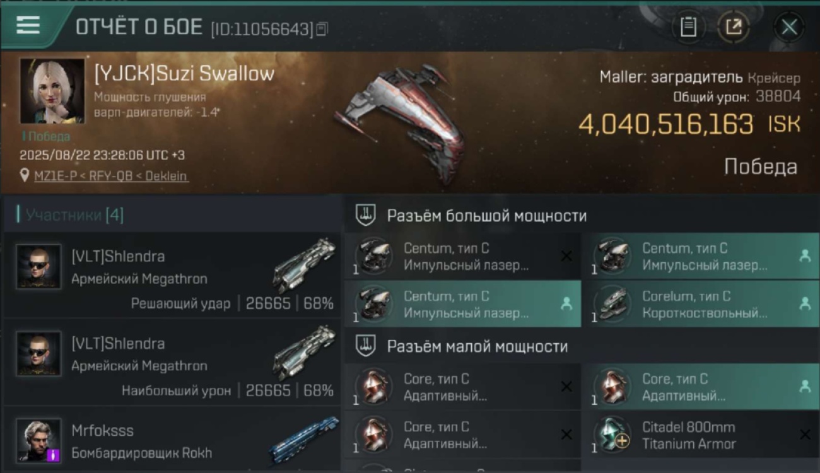Click X mark on Citadel 800mm Titanium Armor
820x473 pixels.
(x=805, y=434)
